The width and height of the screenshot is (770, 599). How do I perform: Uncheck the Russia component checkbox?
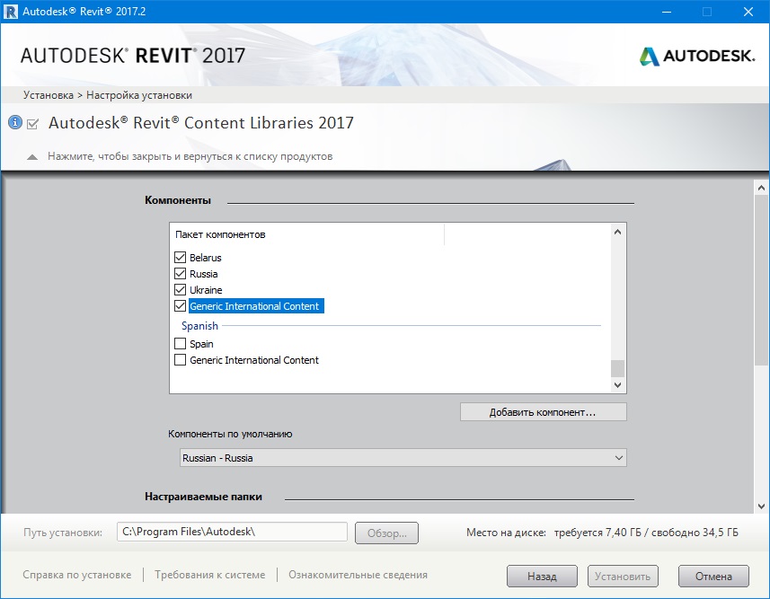click(x=180, y=274)
